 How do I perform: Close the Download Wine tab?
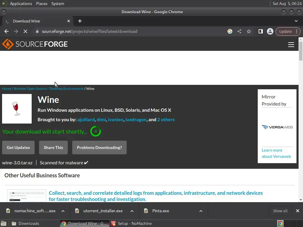69,21
